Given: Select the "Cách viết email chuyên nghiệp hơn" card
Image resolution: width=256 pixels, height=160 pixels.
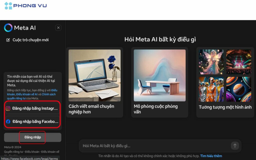Looking at the screenshot, I should [94, 82].
